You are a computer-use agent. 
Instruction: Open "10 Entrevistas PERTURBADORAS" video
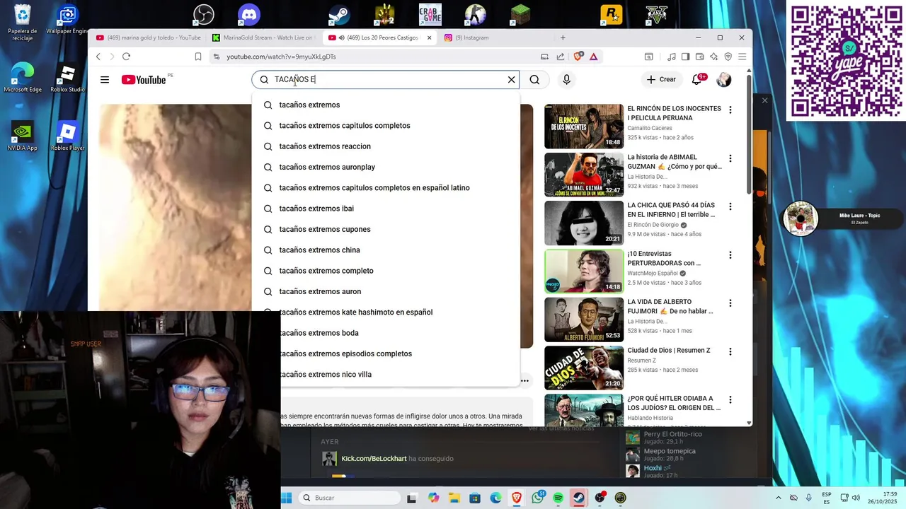pos(584,271)
